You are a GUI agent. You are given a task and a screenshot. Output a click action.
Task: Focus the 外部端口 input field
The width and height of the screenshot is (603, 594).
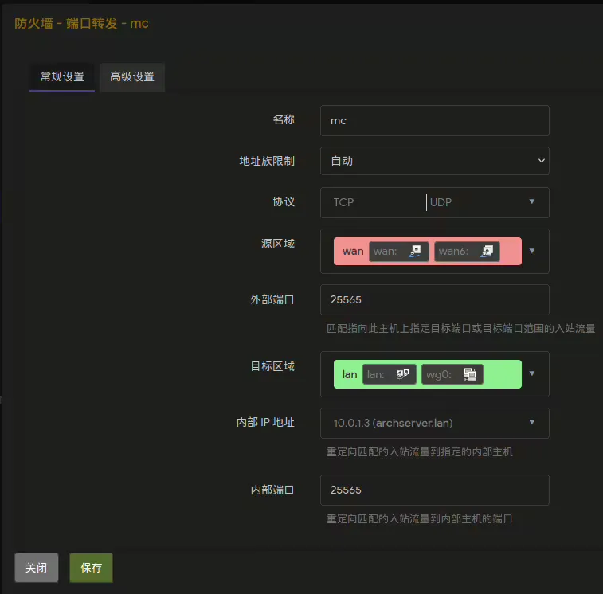[x=434, y=300]
